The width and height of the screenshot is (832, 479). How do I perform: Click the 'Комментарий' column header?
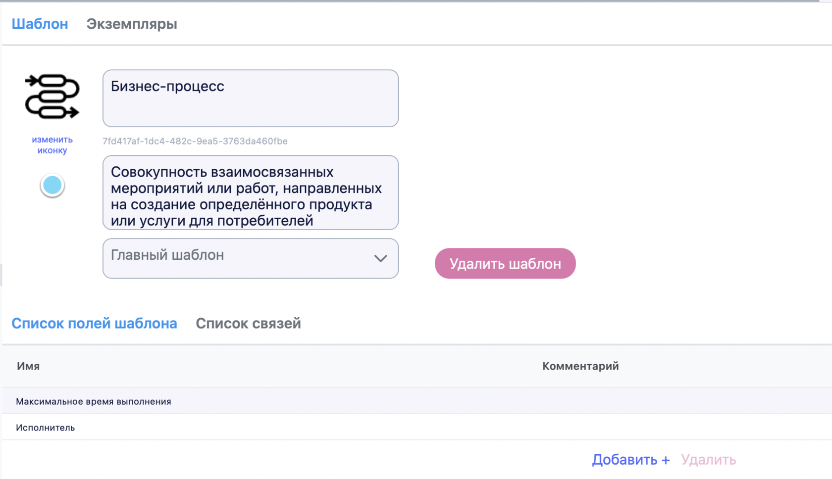coord(580,366)
